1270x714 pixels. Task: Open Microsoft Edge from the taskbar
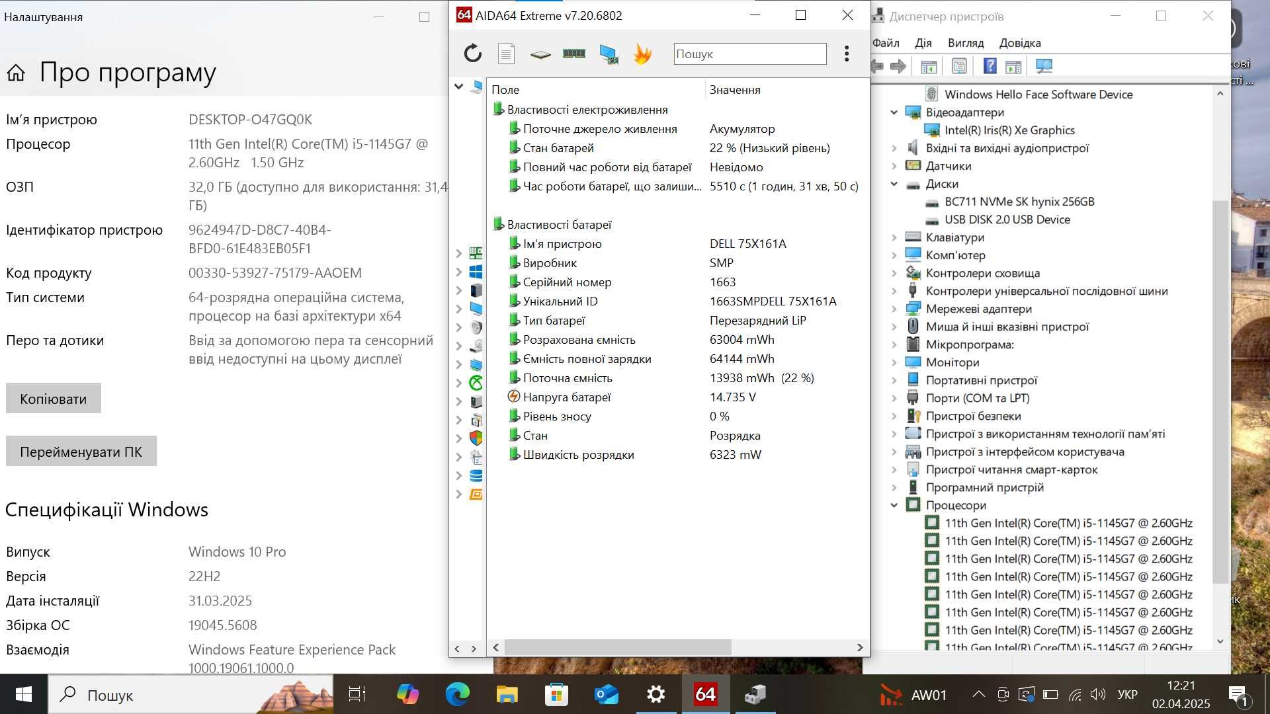tap(457, 694)
